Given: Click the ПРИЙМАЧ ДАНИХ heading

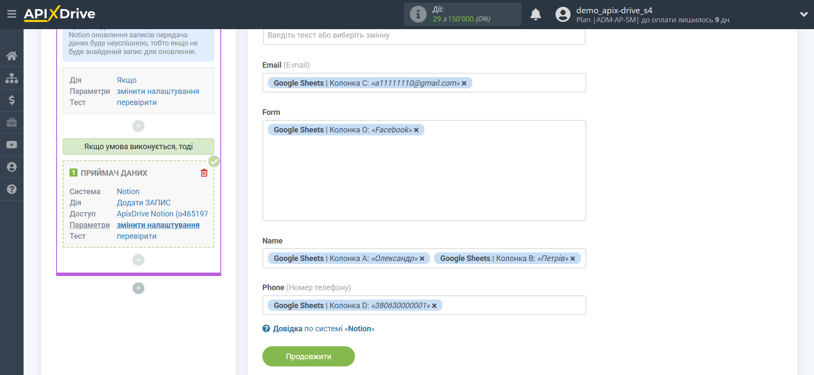Looking at the screenshot, I should tap(114, 173).
